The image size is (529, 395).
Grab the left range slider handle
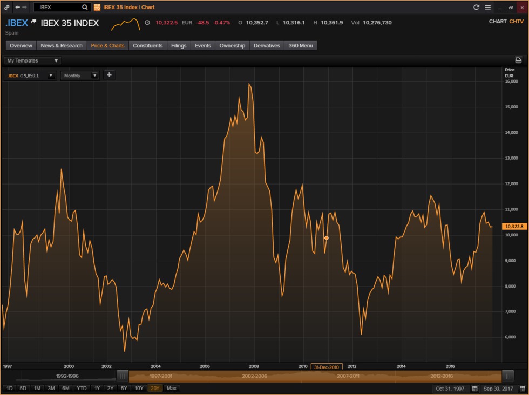click(123, 376)
